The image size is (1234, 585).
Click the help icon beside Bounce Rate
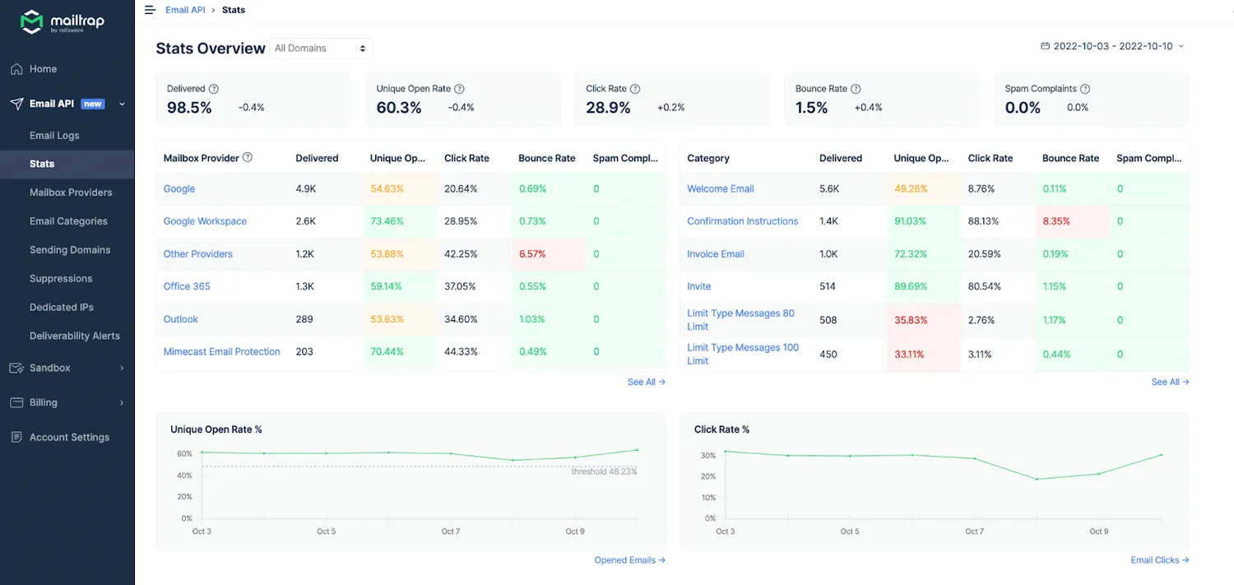856,89
